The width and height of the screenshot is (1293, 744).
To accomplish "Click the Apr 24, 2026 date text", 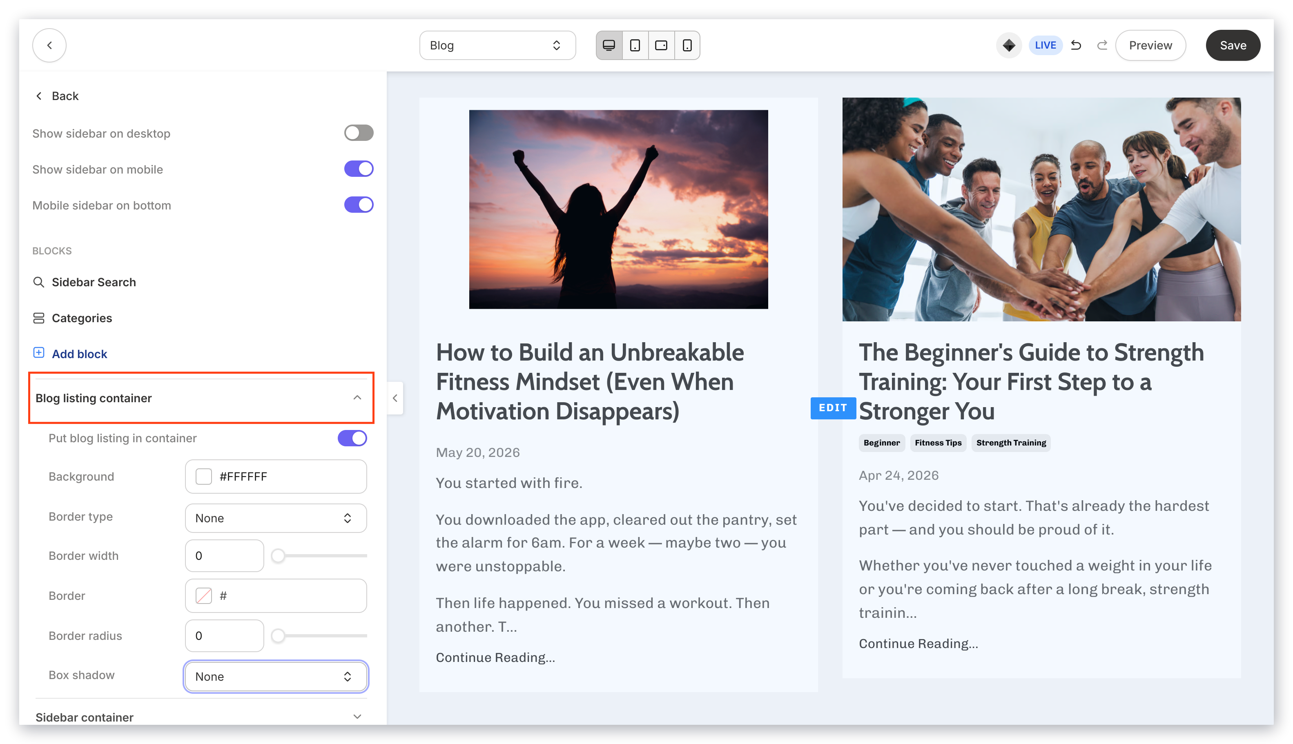I will (x=898, y=475).
